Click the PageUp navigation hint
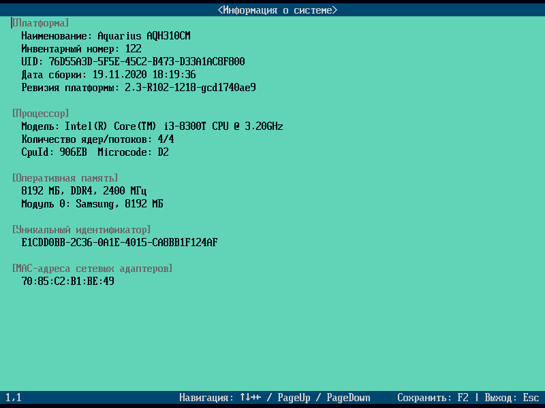 point(294,398)
